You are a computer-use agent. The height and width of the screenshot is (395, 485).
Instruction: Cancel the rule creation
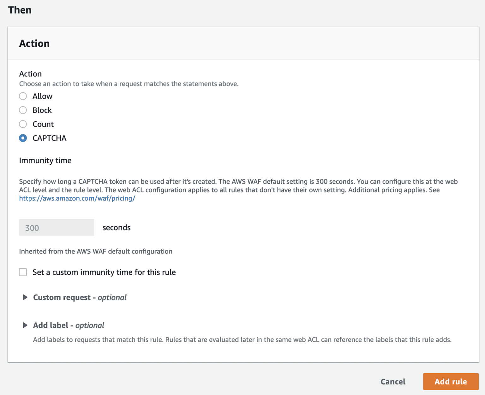[x=392, y=381]
